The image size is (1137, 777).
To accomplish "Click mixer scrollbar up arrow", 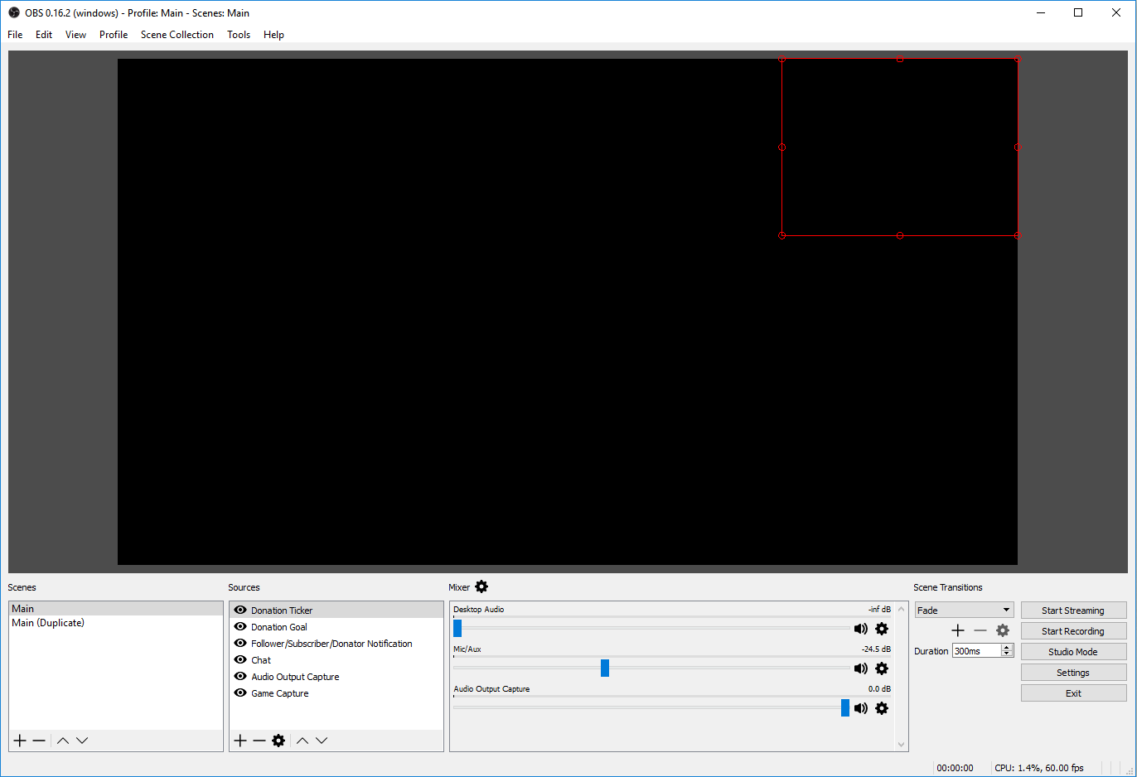I will pyautogui.click(x=902, y=609).
